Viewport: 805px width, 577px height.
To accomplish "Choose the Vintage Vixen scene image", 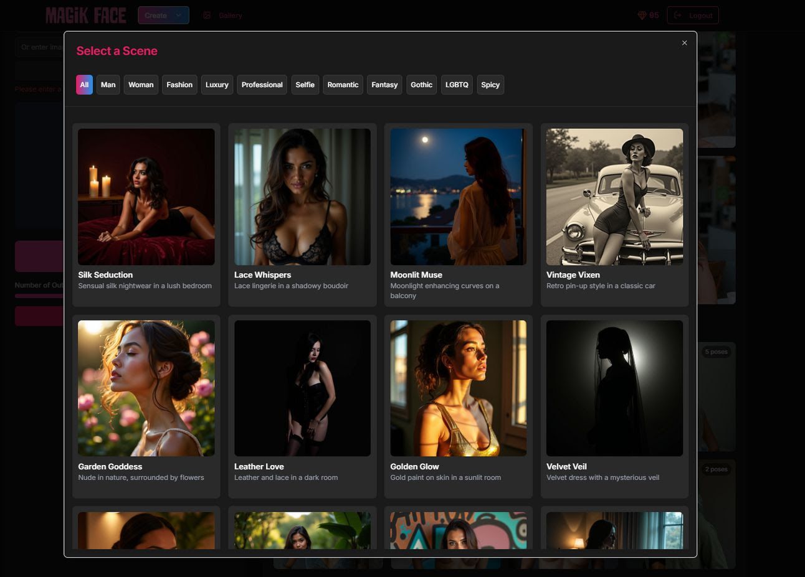I will tap(614, 197).
